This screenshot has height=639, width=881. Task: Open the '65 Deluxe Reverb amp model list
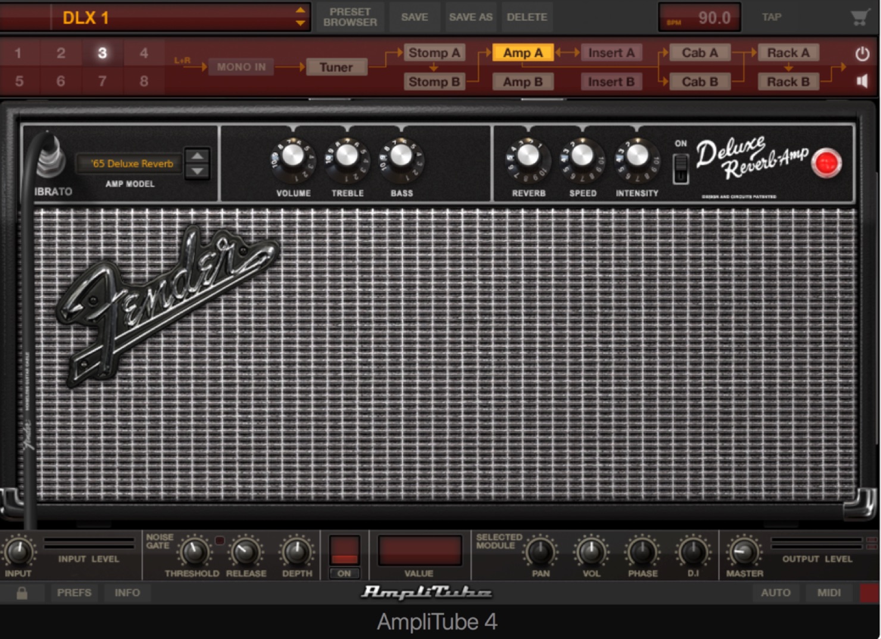click(x=129, y=164)
